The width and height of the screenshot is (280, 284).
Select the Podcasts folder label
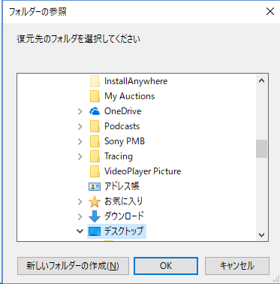pos(122,126)
